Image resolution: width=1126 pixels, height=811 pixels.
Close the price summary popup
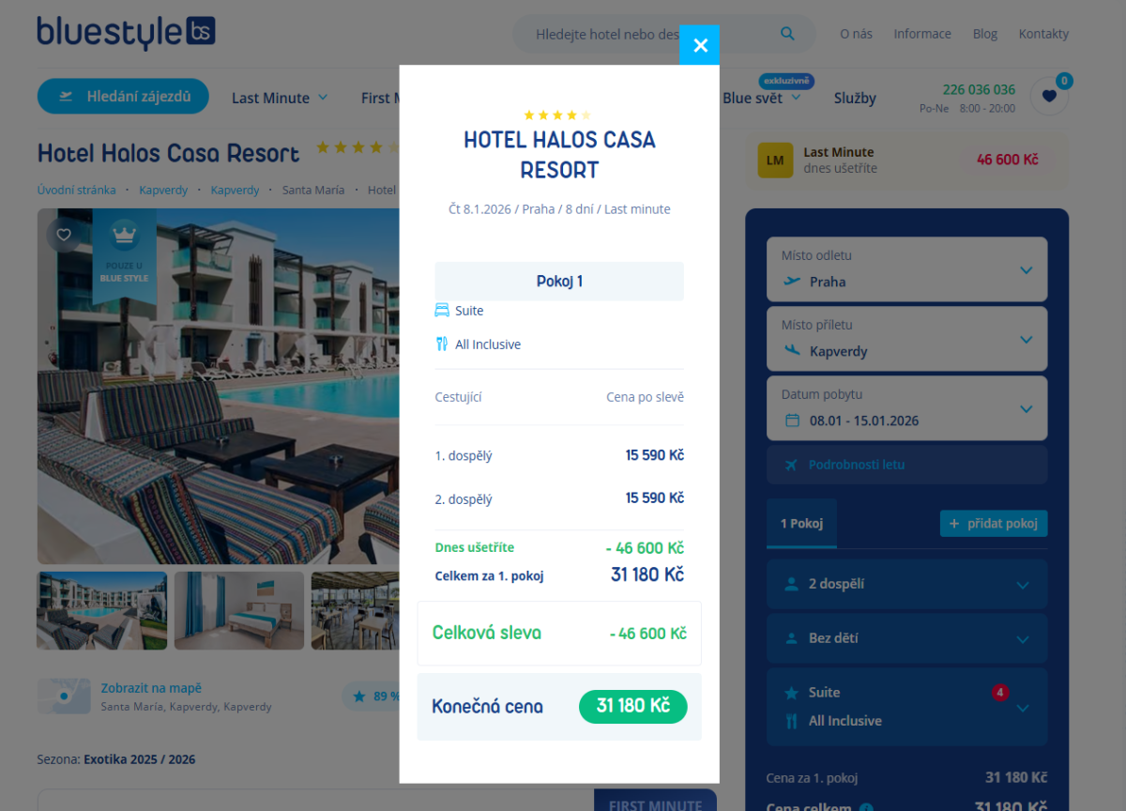699,45
